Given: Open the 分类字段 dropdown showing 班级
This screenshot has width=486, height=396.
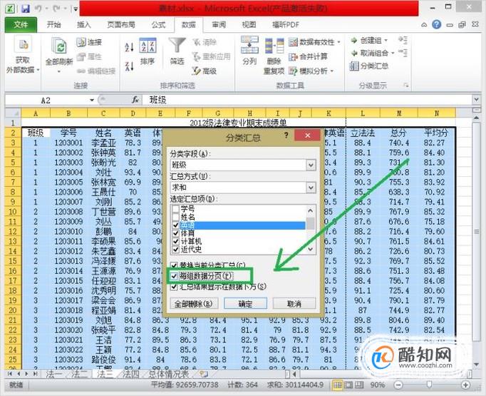Looking at the screenshot, I should pyautogui.click(x=311, y=165).
